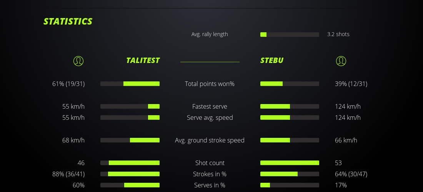Click Stebu's Fastest serve bar

tap(290, 106)
